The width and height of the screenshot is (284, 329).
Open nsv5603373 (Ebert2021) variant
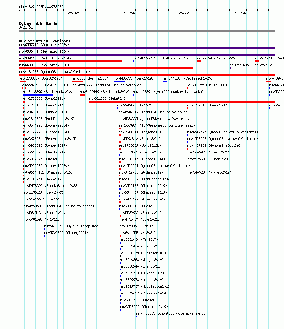click(x=44, y=152)
